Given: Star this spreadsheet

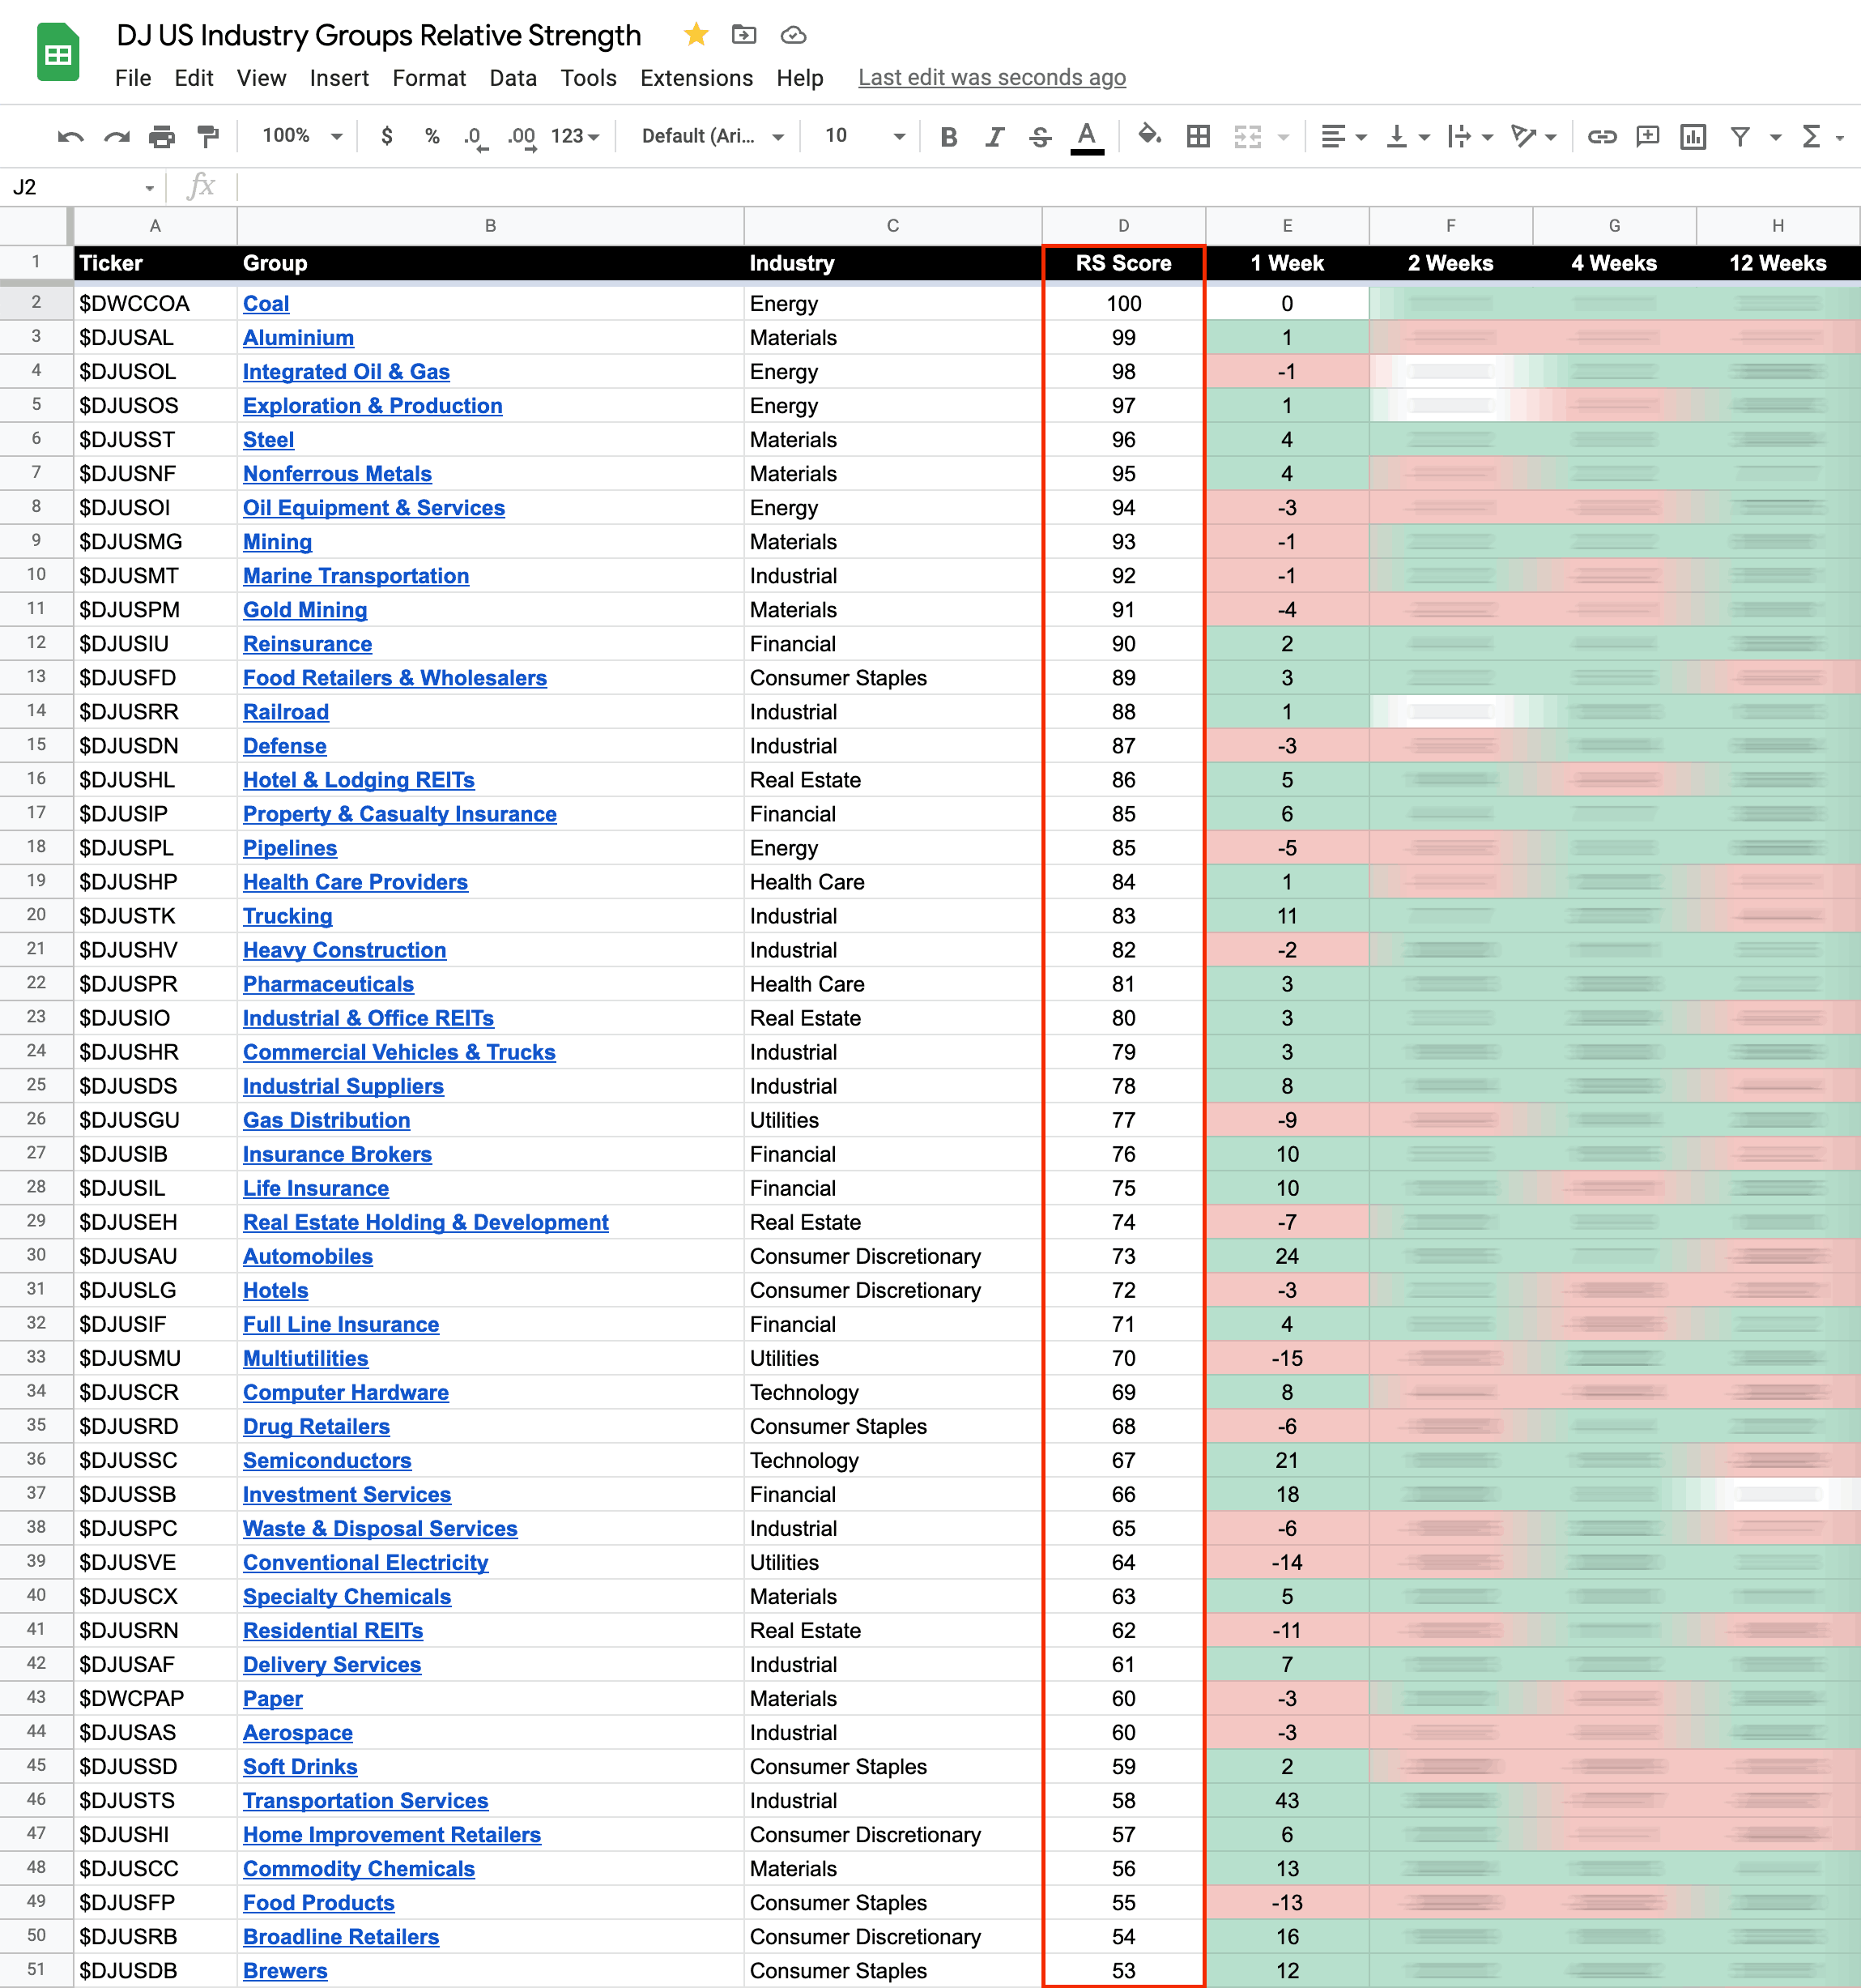Looking at the screenshot, I should [x=696, y=35].
